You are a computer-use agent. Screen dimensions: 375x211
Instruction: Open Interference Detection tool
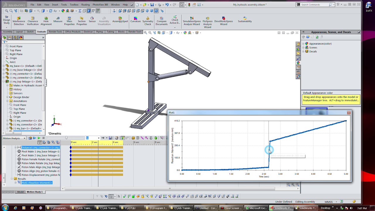[19, 21]
